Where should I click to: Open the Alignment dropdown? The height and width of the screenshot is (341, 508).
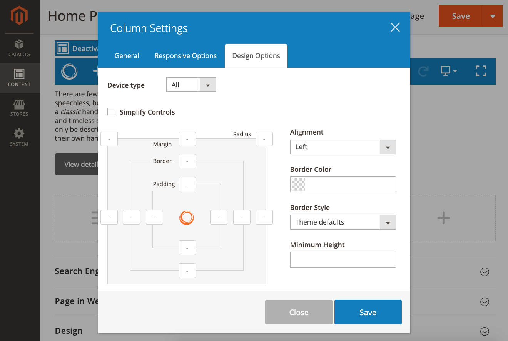point(388,147)
